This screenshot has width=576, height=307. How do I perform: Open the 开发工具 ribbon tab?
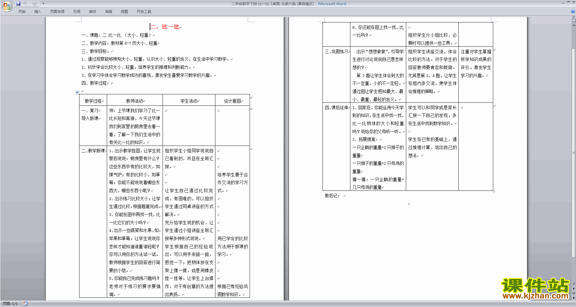(144, 12)
